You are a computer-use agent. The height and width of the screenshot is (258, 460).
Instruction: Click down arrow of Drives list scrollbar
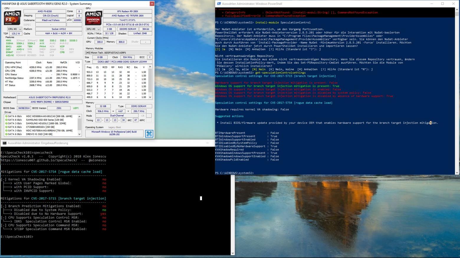pyautogui.click(x=79, y=134)
